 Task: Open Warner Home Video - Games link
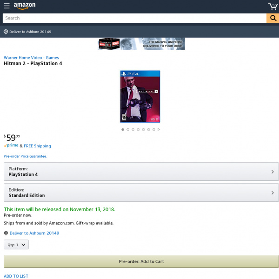31,58
